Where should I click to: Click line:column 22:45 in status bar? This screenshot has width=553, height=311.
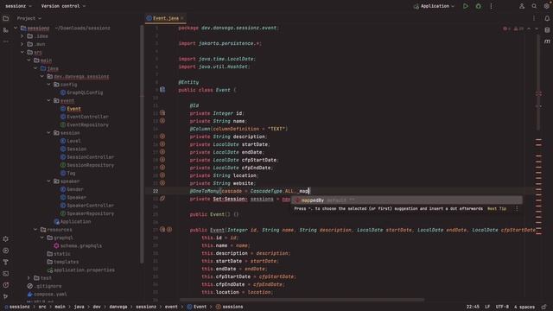[473, 307]
